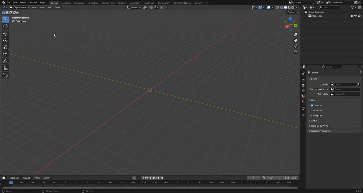Viewport: 363px width, 193px height.
Task: Open Global transform orientation dropdown
Action: coord(134,7)
